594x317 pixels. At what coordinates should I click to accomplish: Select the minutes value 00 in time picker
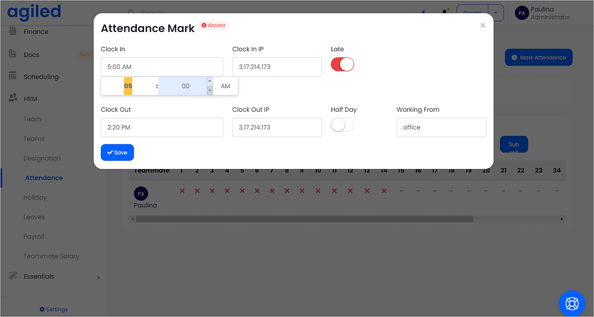coord(185,86)
